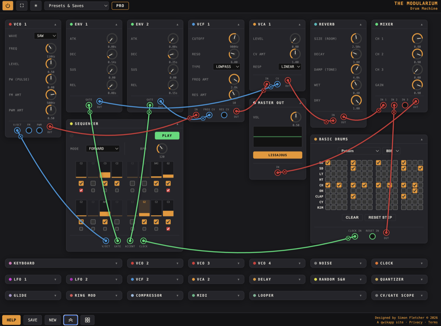Click the IN jack on Master Out
This screenshot has width=441, height=326.
(x=277, y=172)
